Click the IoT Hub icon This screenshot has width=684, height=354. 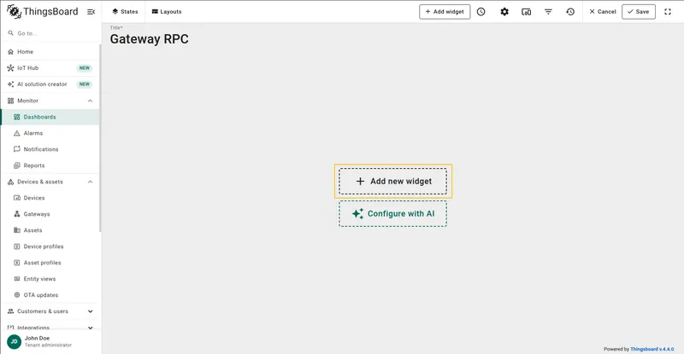tap(11, 68)
